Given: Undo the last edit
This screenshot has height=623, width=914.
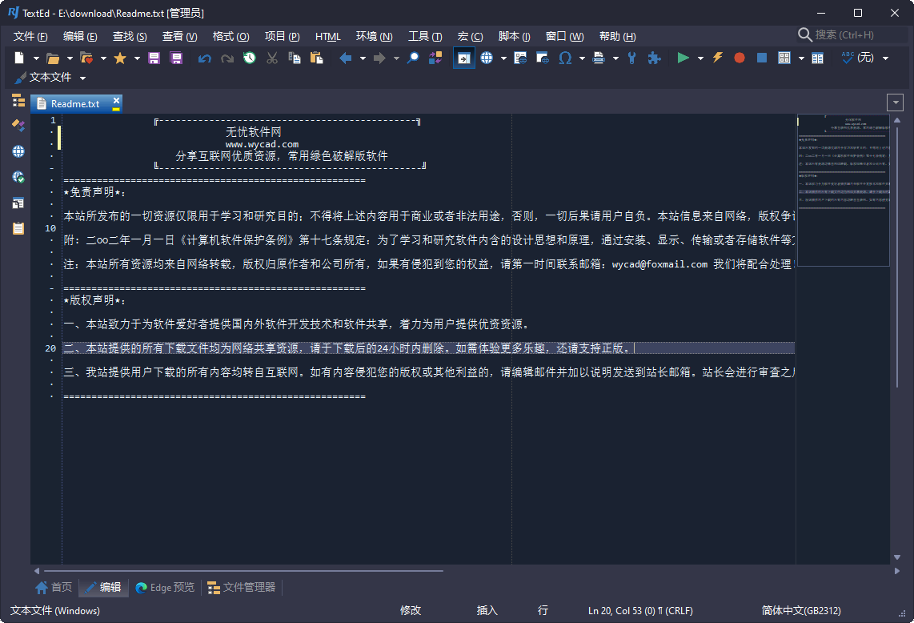Looking at the screenshot, I should click(205, 58).
